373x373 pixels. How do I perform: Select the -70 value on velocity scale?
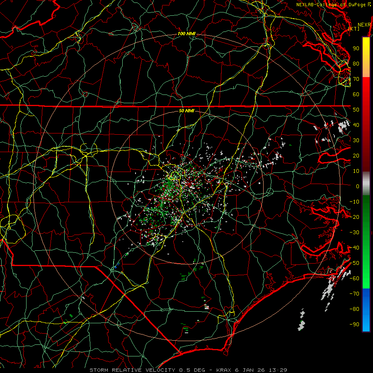pyautogui.click(x=354, y=294)
